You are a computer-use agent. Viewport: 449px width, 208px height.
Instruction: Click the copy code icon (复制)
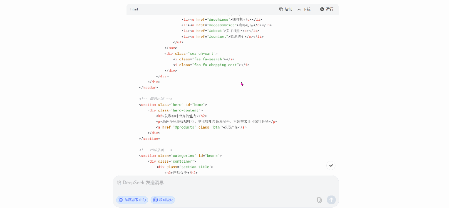pyautogui.click(x=285, y=9)
